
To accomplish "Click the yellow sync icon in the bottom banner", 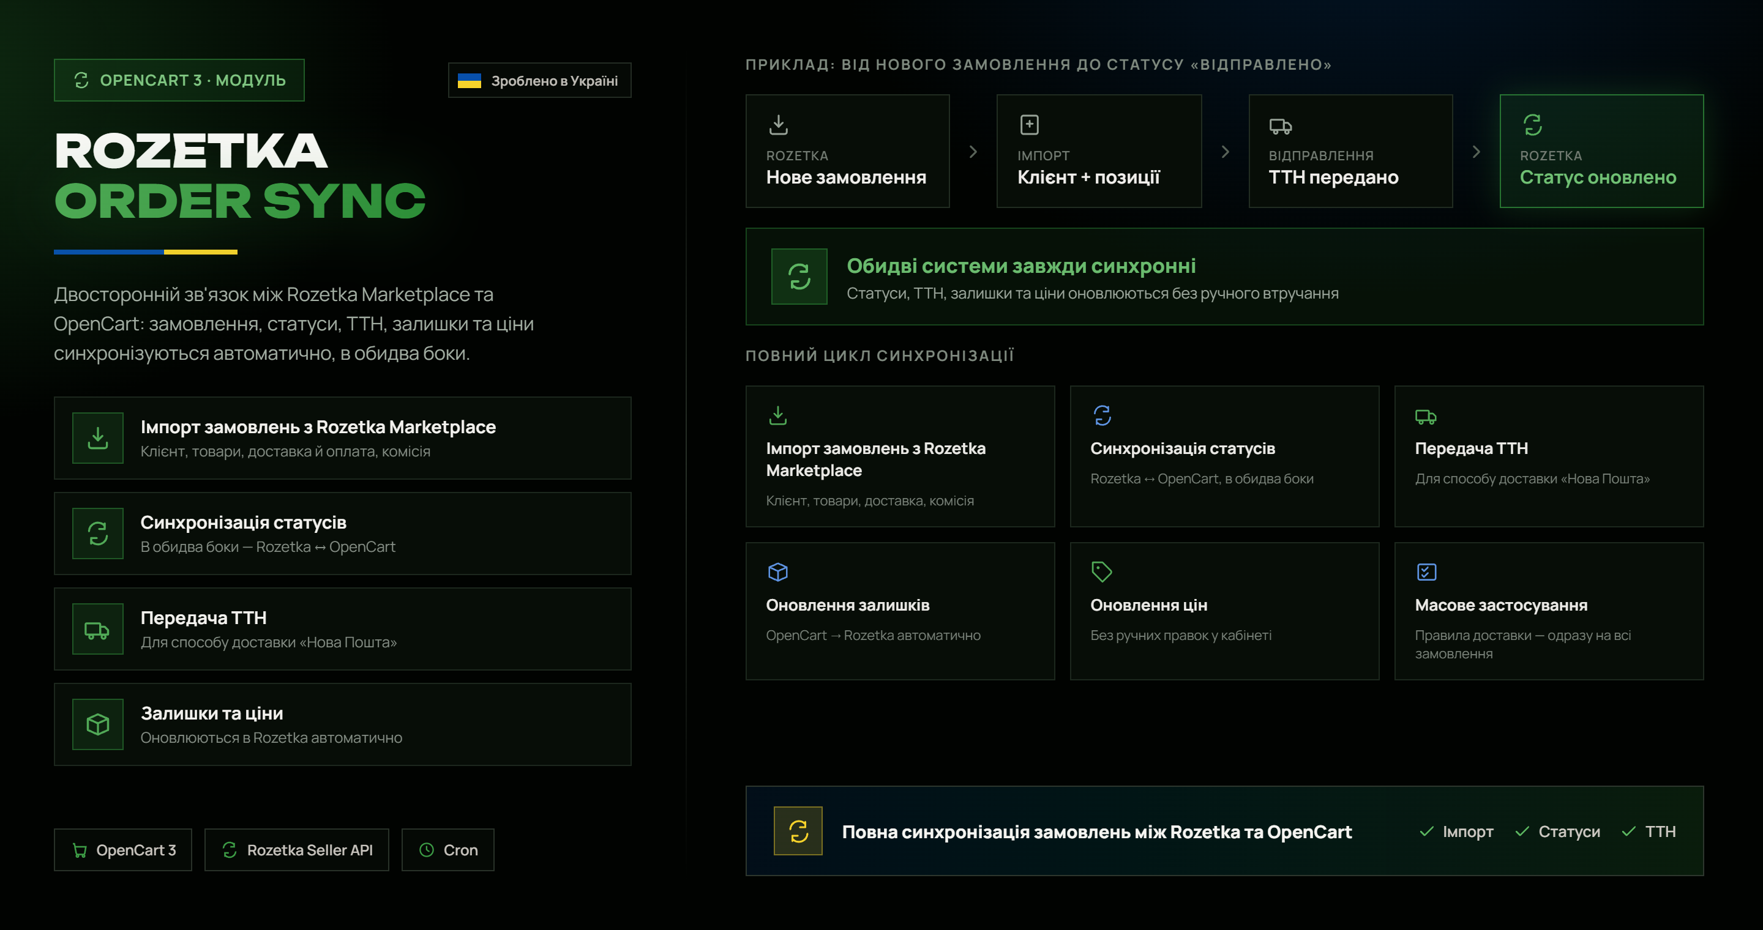I will click(x=798, y=831).
